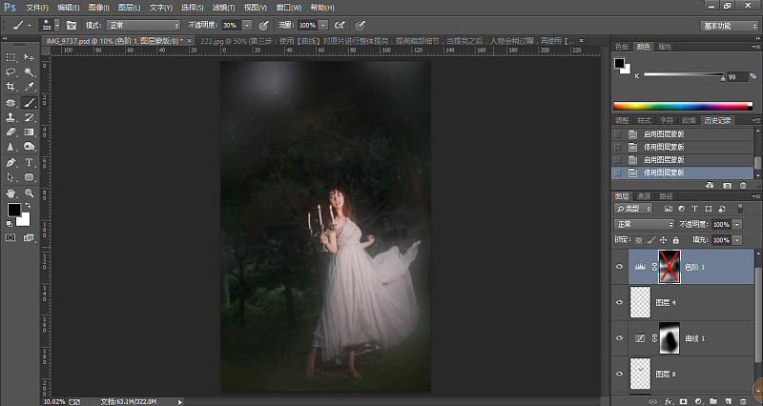Hide the 色阶 1 layer
The image size is (763, 406).
point(619,267)
